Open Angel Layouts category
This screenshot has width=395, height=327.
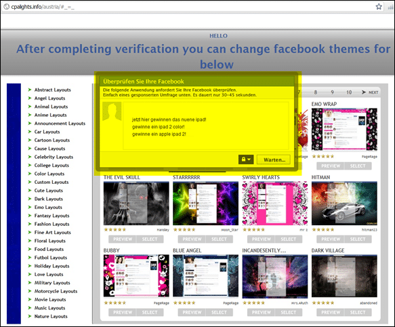(49, 98)
